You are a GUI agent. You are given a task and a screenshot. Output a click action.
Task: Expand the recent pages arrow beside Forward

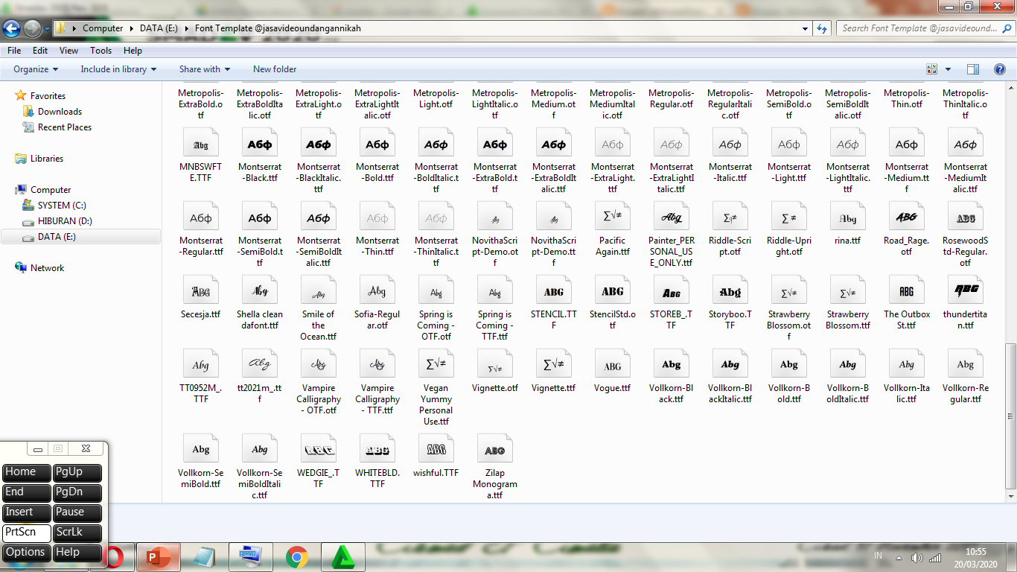click(x=47, y=29)
